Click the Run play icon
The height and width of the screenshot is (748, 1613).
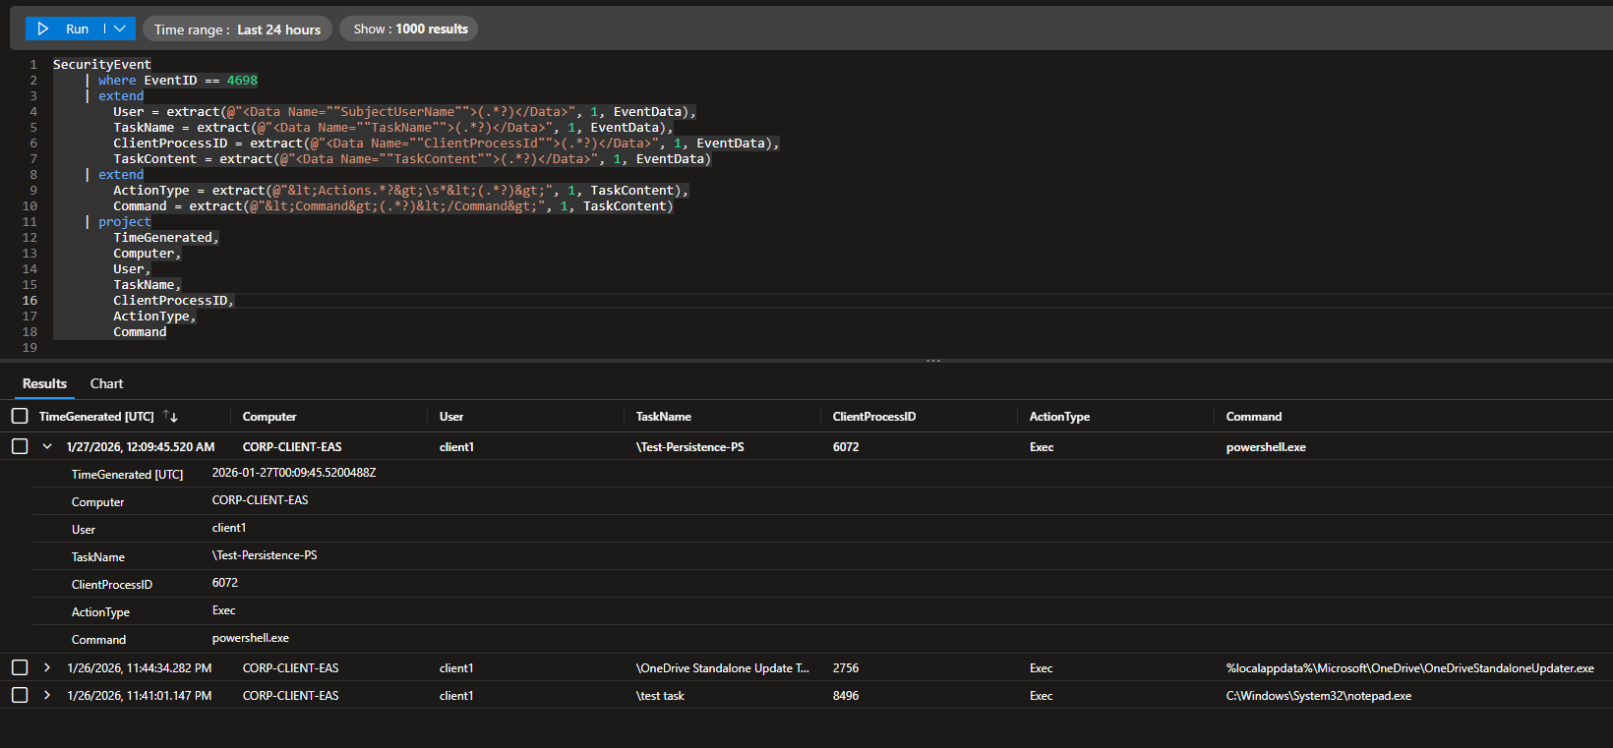pos(43,29)
